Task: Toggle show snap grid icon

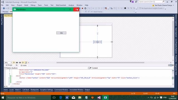Action: 17,62
